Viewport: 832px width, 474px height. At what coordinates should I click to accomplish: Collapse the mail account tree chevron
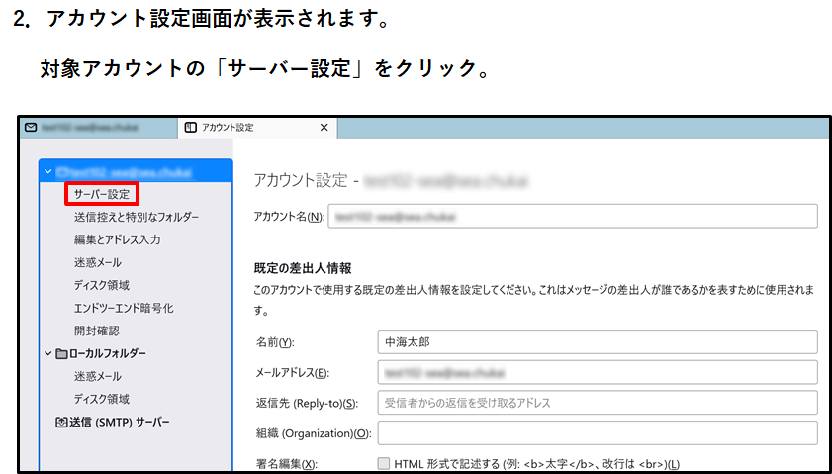pyautogui.click(x=48, y=172)
